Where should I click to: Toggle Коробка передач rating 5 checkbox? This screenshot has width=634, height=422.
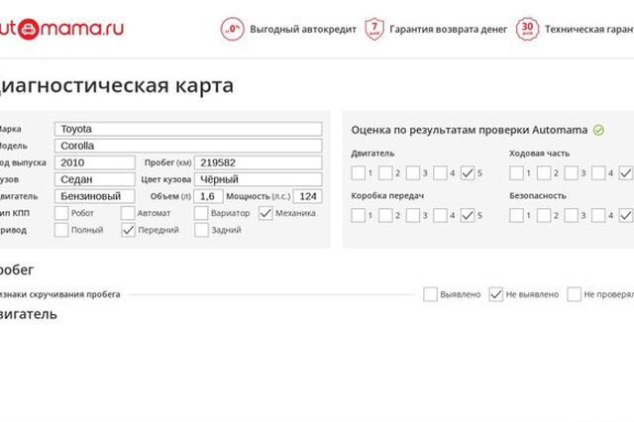468,215
